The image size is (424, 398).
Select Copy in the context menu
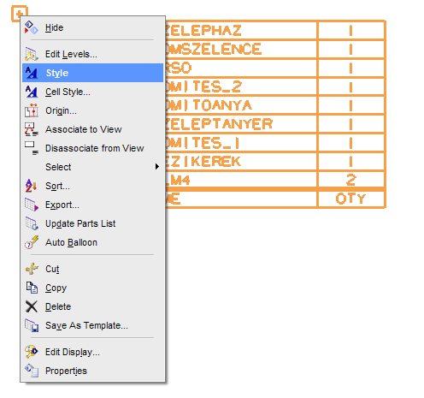point(56,288)
